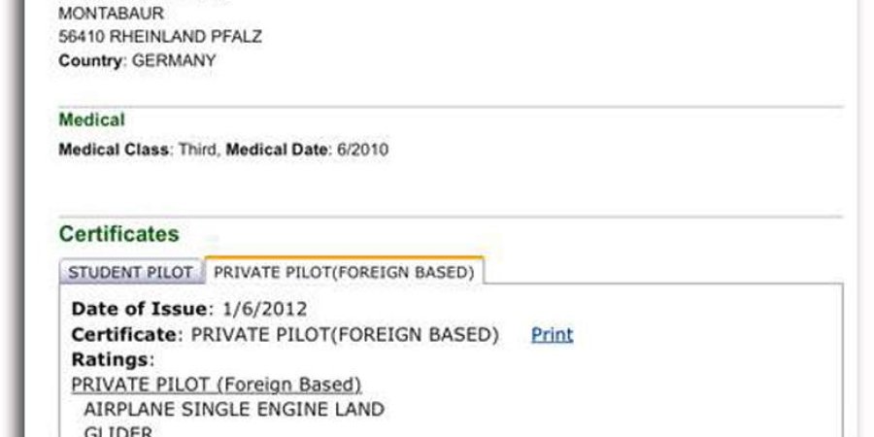Click the Date of Issue label
The image size is (874, 437).
click(140, 310)
